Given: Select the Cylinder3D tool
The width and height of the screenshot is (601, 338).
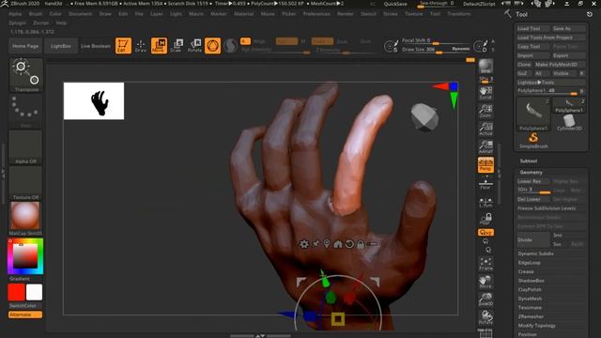Looking at the screenshot, I should coord(569,123).
